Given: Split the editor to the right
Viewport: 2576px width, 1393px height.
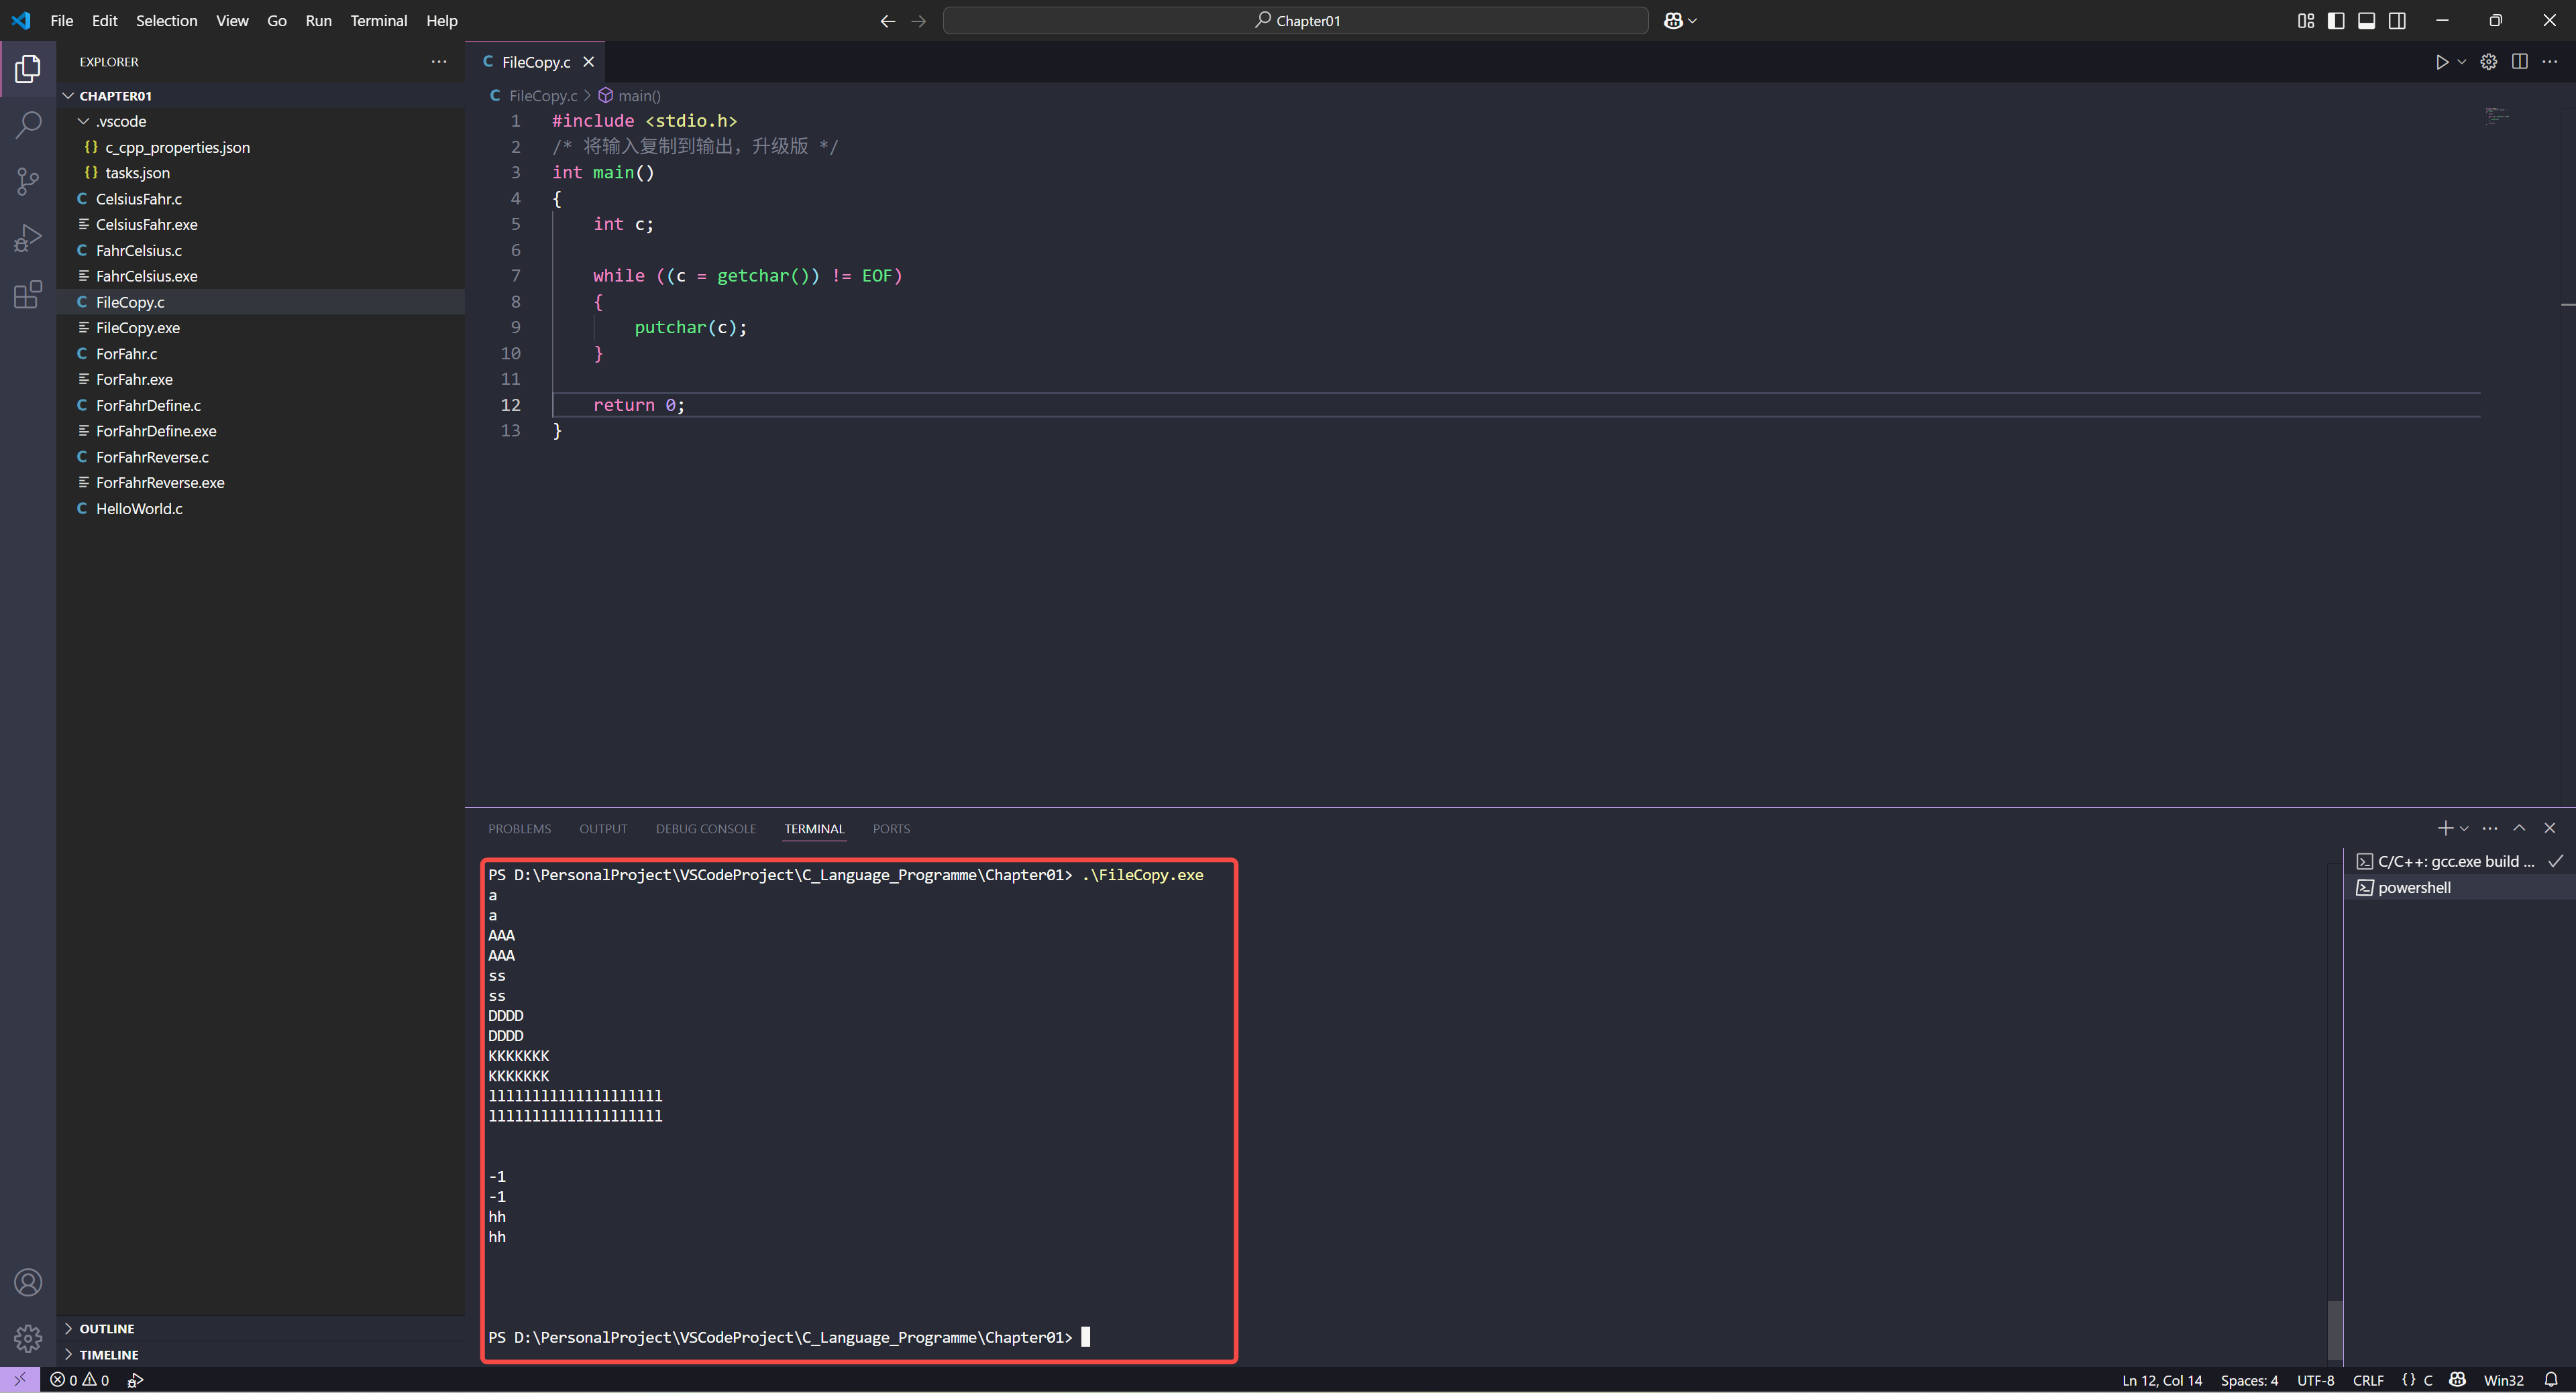Looking at the screenshot, I should coord(2519,62).
